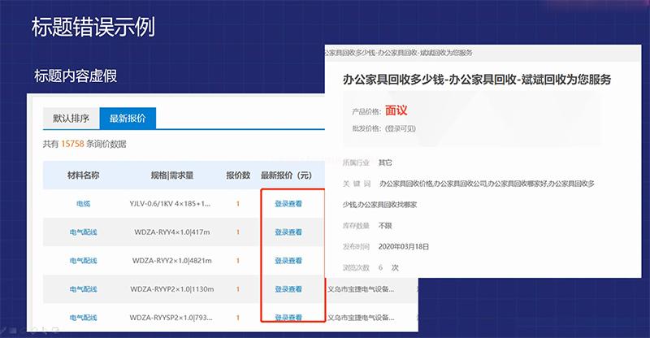The width and height of the screenshot is (650, 338).
Task: Click the 最新报价(元) column header
Action: tap(292, 175)
